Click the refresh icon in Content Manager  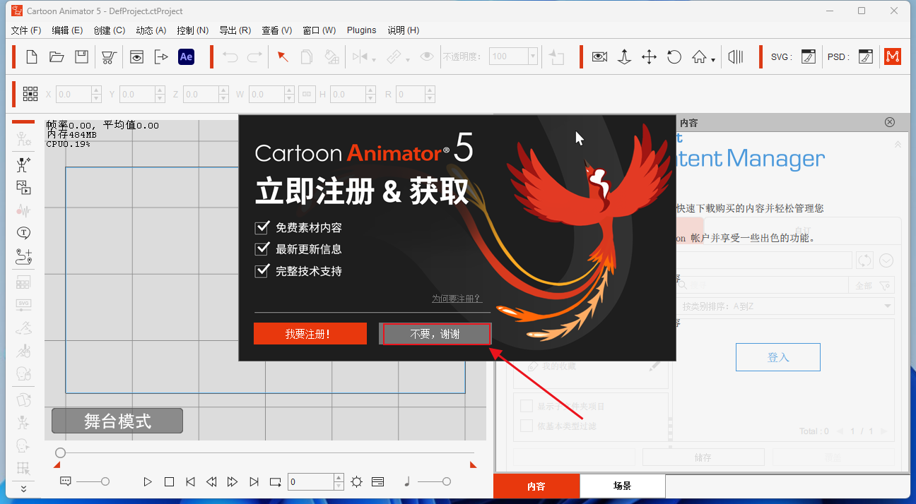tap(864, 260)
